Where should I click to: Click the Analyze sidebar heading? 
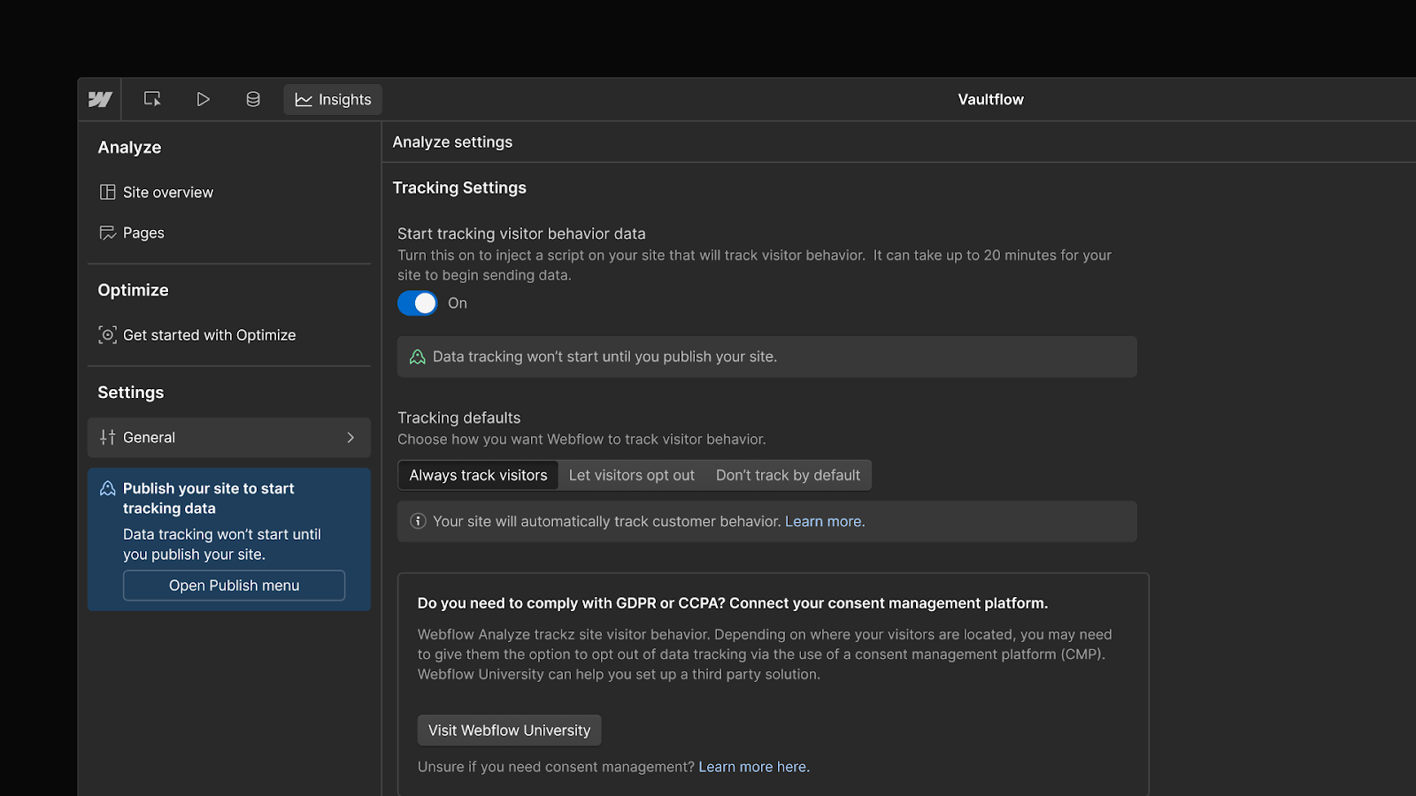129,148
